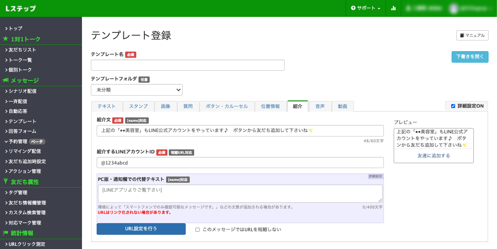
Task: Switch to the 質問 tab
Action: coord(188,106)
